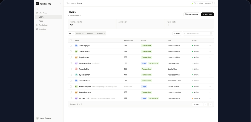Open row actions menu for Karen Delgado
This screenshot has height=122, width=251.
(210, 87)
